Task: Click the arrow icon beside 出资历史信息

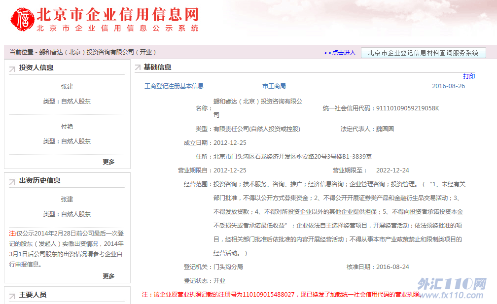Action: coord(12,182)
